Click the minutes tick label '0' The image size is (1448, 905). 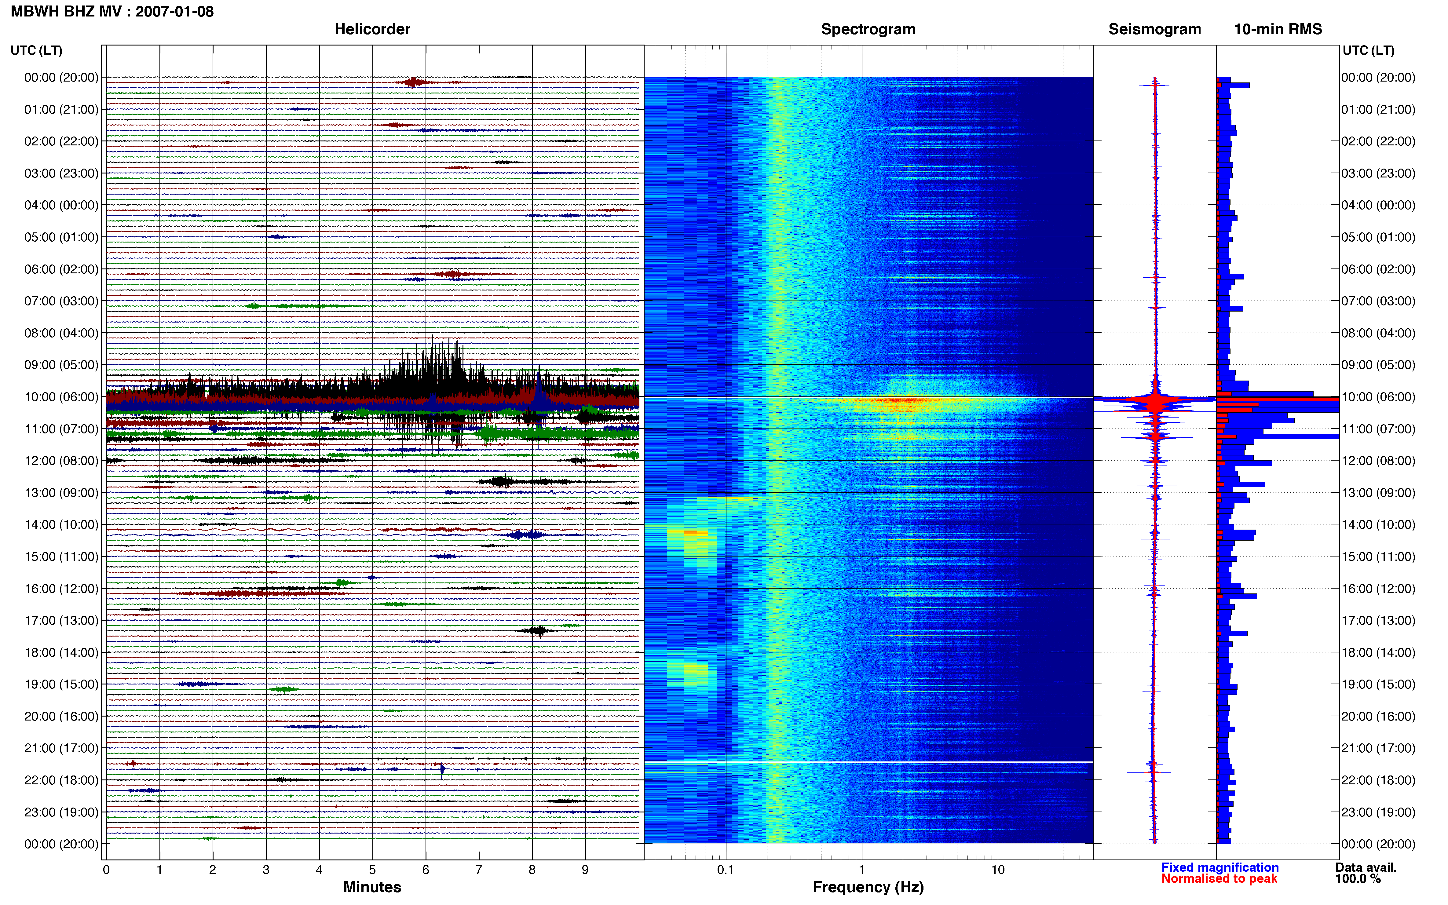(x=106, y=870)
